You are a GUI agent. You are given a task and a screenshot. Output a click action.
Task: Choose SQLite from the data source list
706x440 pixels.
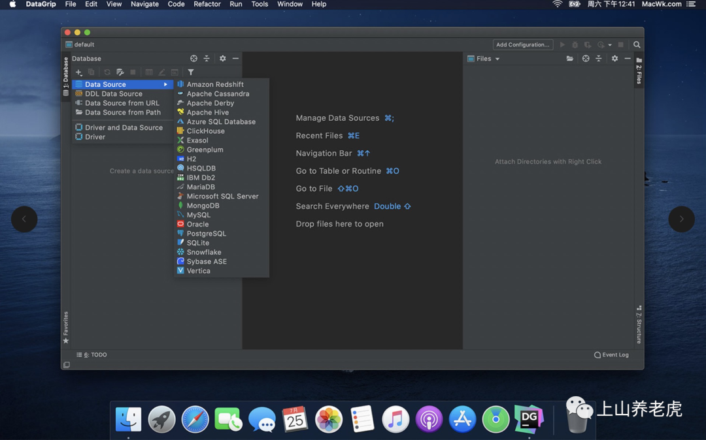click(x=222, y=243)
